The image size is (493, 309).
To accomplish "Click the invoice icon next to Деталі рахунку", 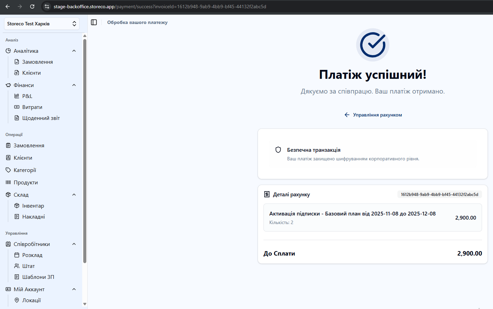I will click(267, 194).
